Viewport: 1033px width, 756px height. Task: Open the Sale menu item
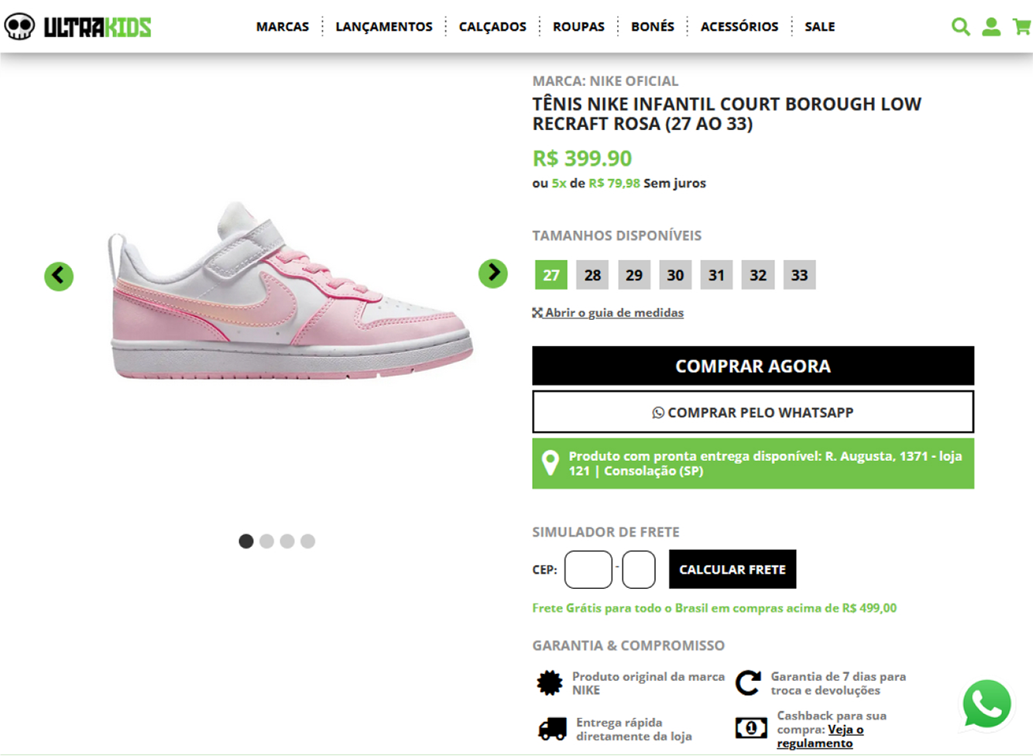819,26
